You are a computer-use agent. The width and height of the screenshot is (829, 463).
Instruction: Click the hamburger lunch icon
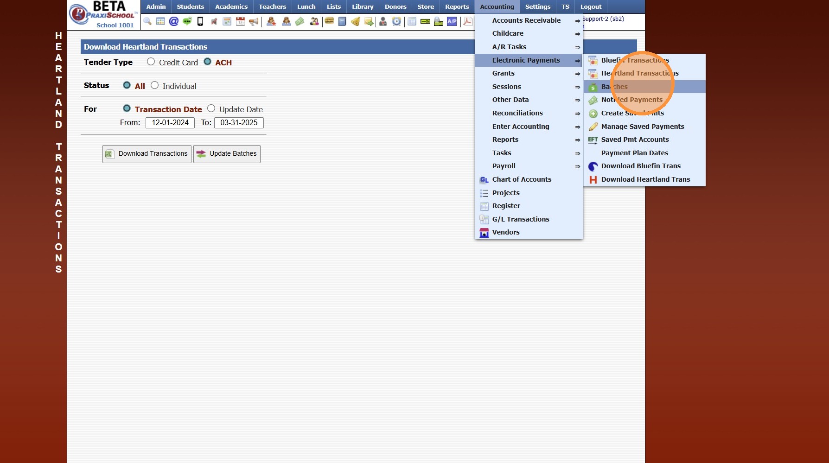(x=329, y=21)
